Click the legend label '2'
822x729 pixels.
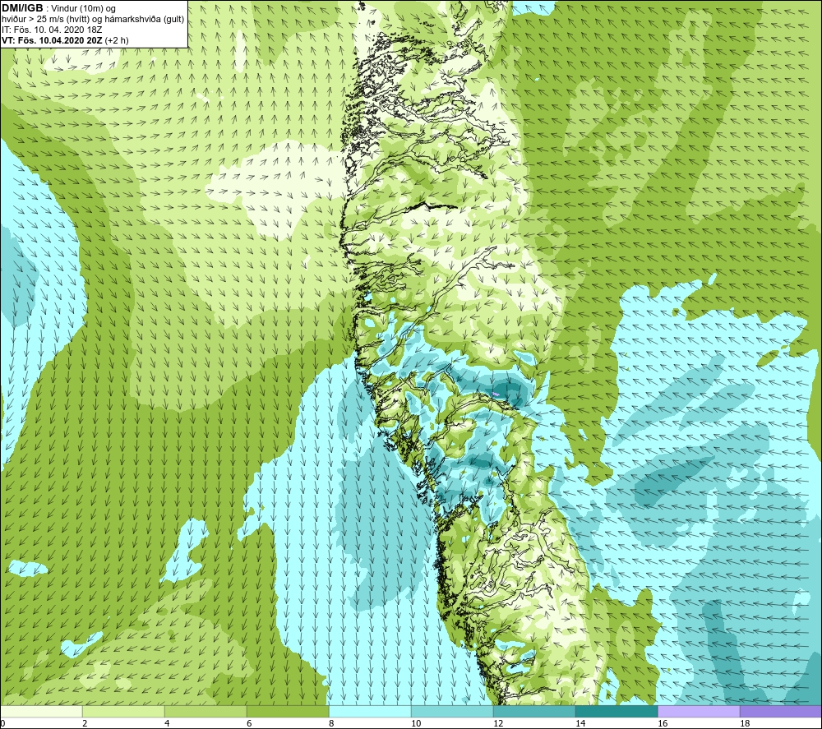click(x=85, y=723)
